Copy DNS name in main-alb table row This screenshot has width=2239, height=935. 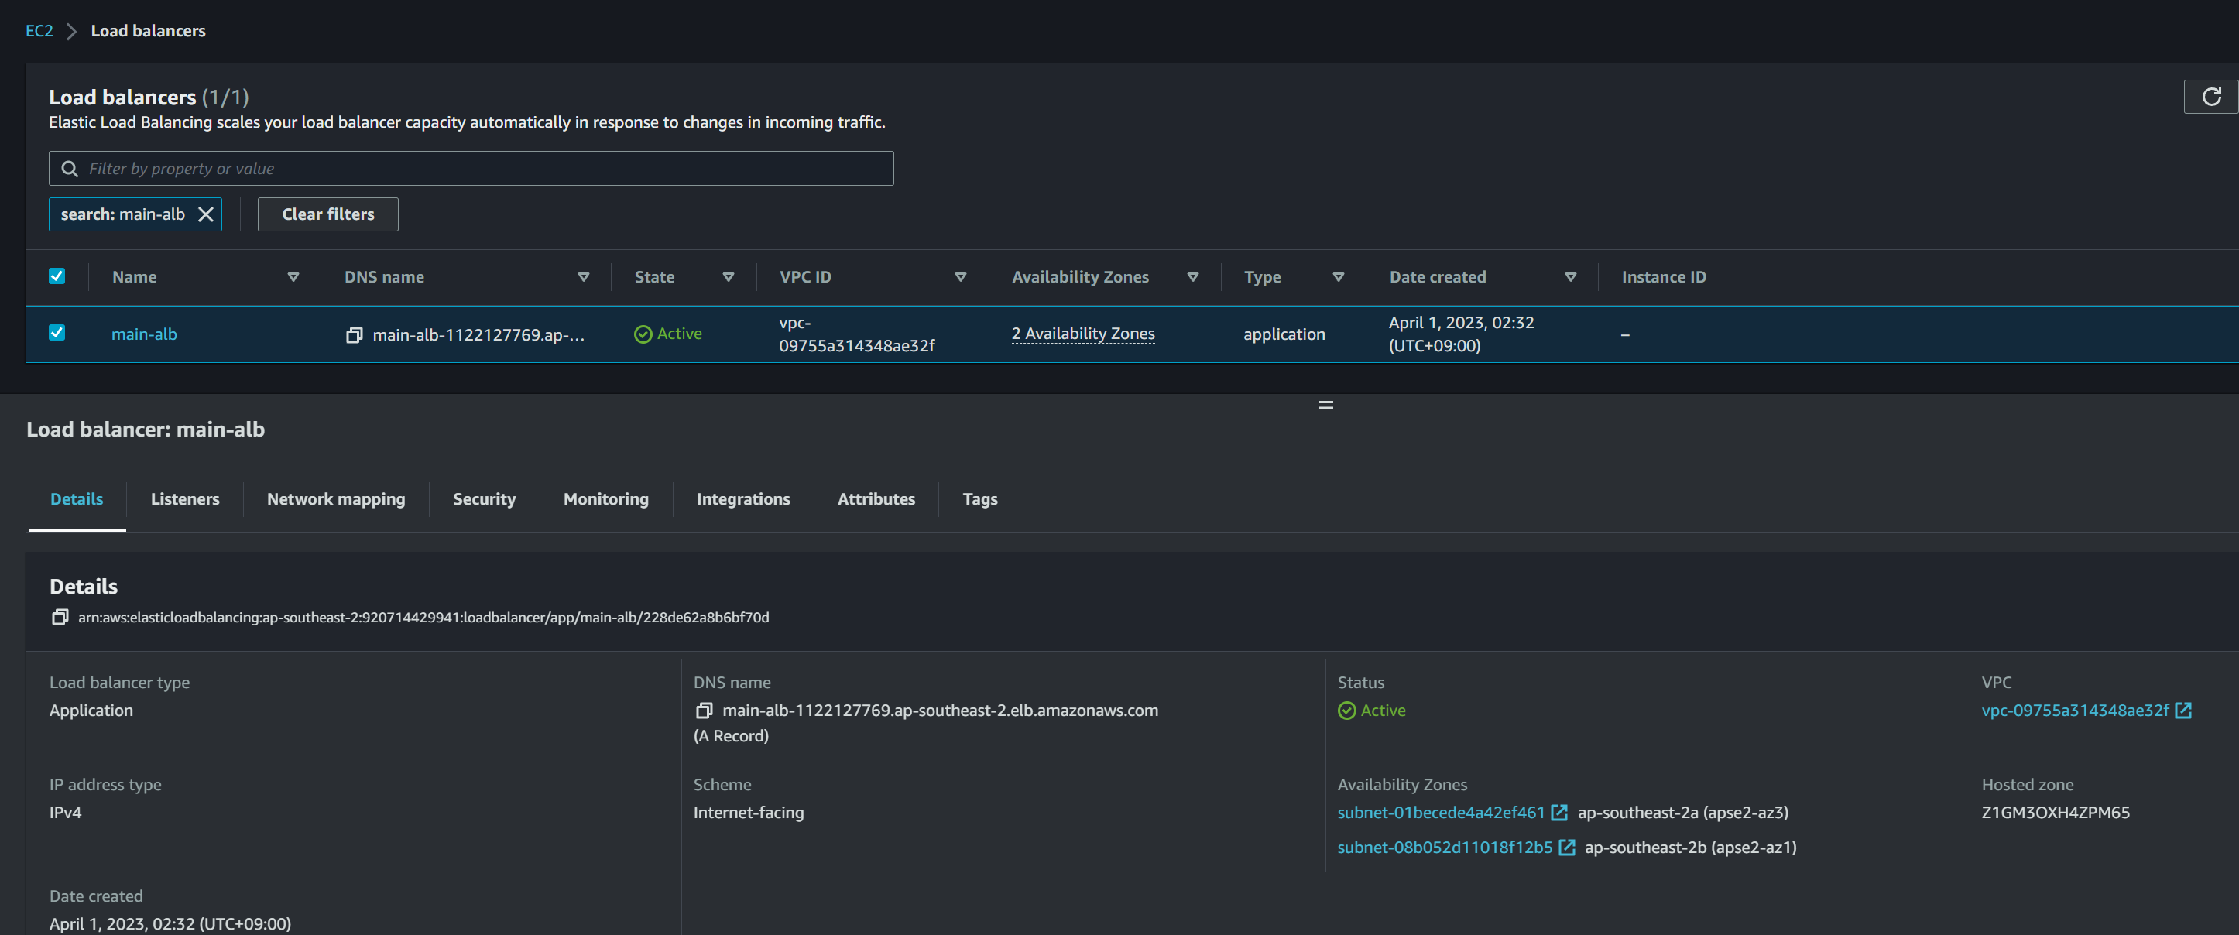pyautogui.click(x=354, y=334)
